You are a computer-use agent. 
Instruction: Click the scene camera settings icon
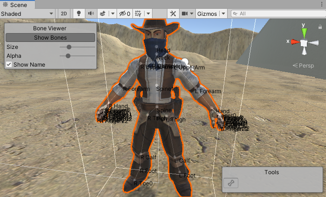coord(185,14)
